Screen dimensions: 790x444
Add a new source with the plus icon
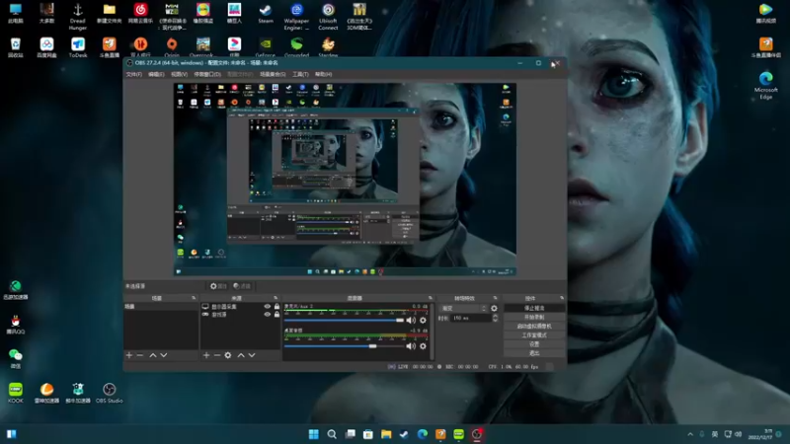[x=206, y=355]
